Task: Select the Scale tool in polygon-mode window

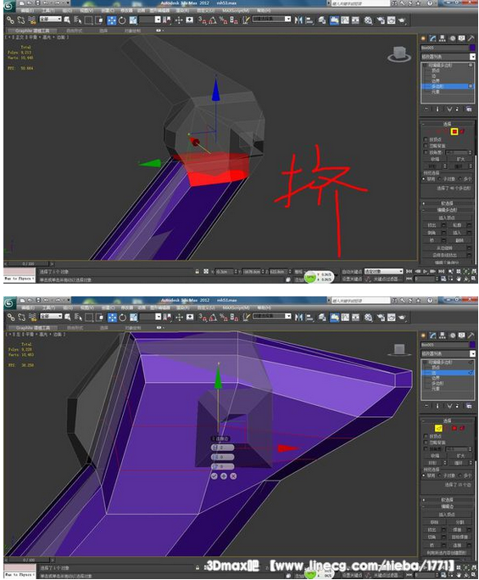Action: coord(133,20)
